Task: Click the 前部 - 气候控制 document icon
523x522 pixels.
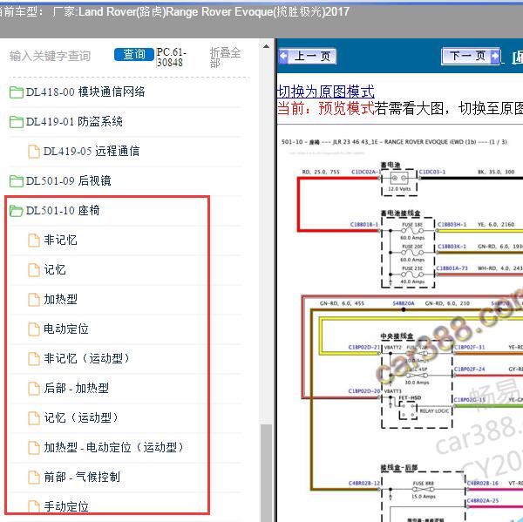Action: [33, 477]
